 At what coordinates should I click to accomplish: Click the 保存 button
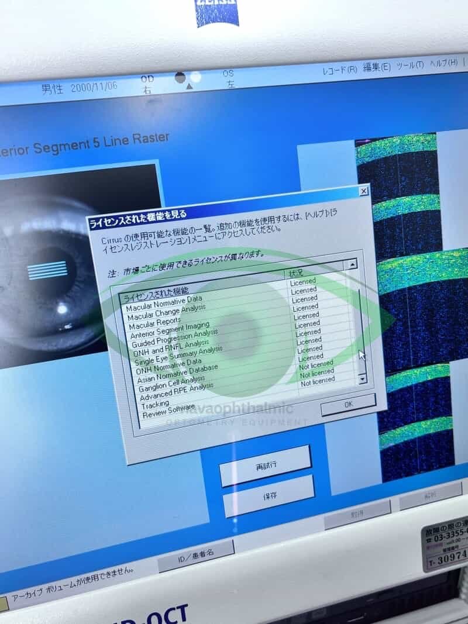point(270,497)
